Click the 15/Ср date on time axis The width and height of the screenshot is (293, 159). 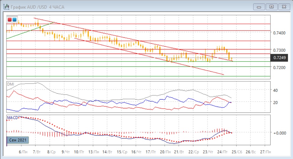[122, 152]
